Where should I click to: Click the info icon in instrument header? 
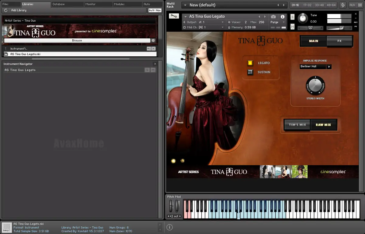click(x=282, y=17)
